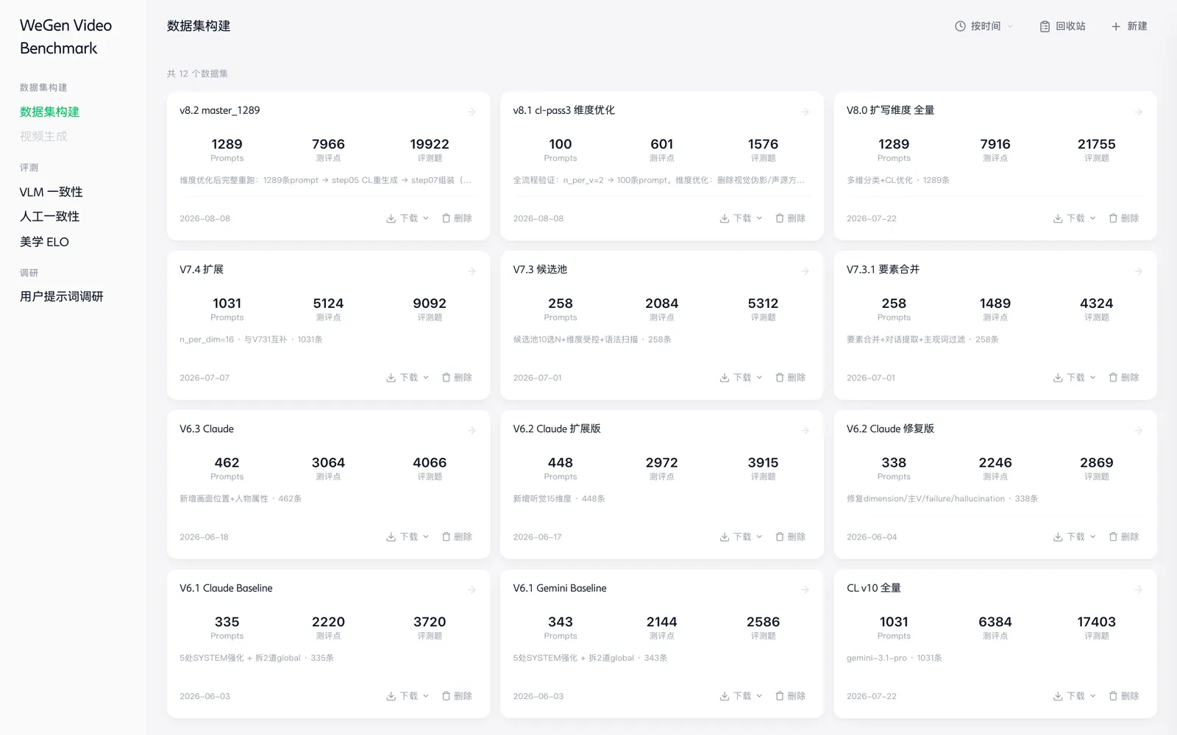Delete the V6.2 Claude 修复版 dataset

click(x=1123, y=537)
